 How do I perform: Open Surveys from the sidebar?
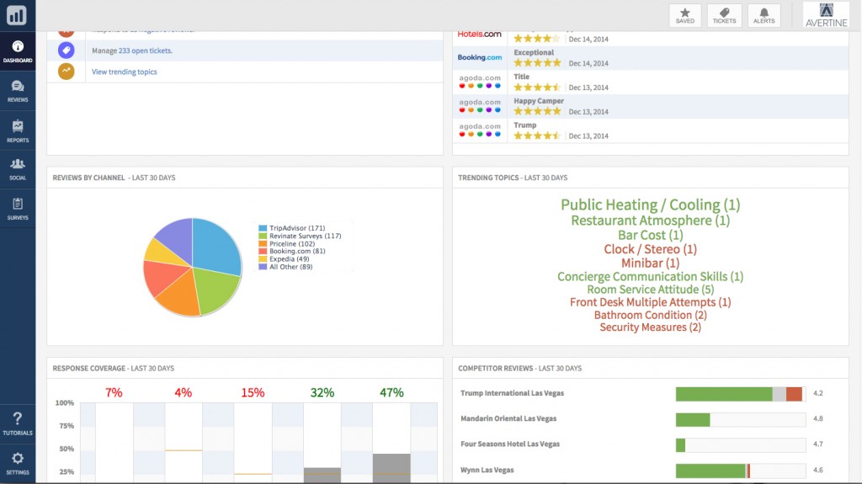18,209
